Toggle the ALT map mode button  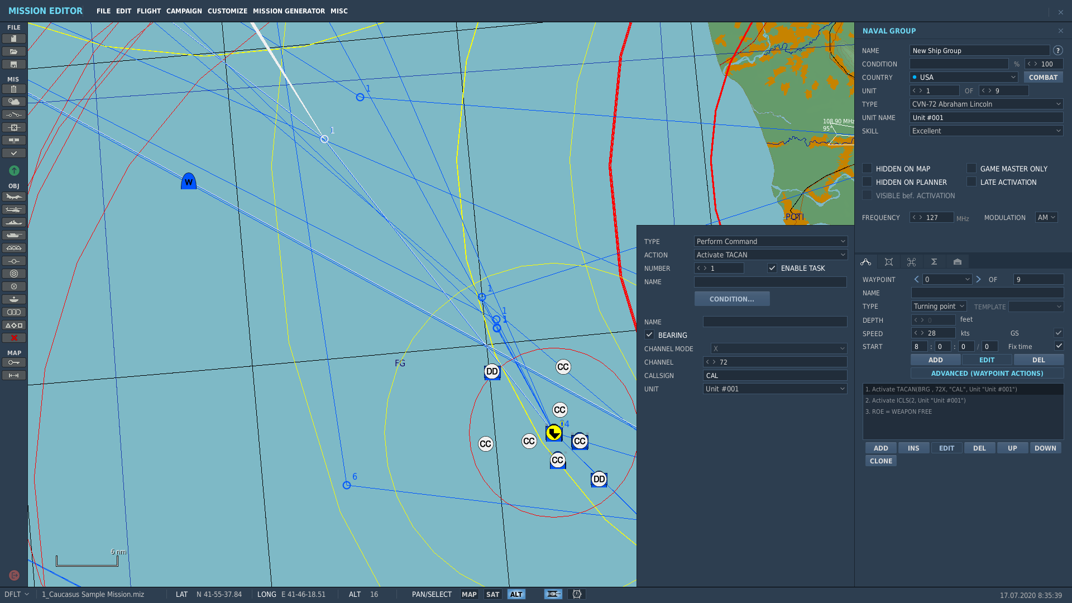516,595
